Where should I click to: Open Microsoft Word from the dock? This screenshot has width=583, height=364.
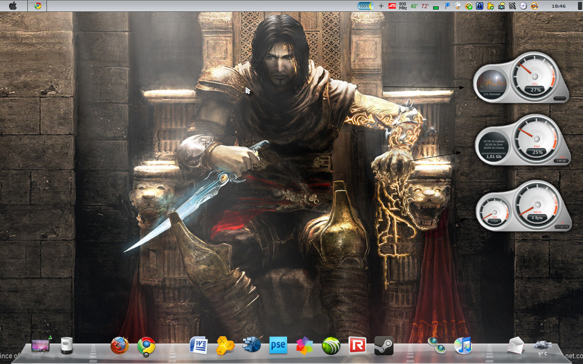(199, 346)
